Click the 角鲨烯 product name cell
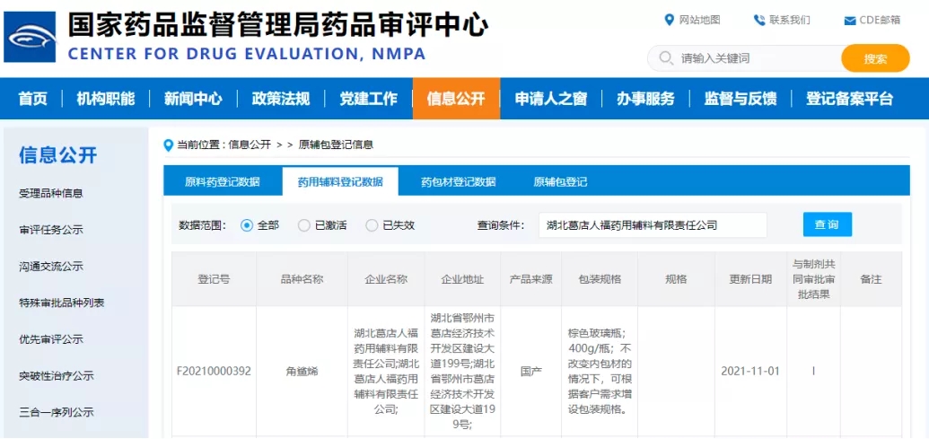 pos(302,372)
